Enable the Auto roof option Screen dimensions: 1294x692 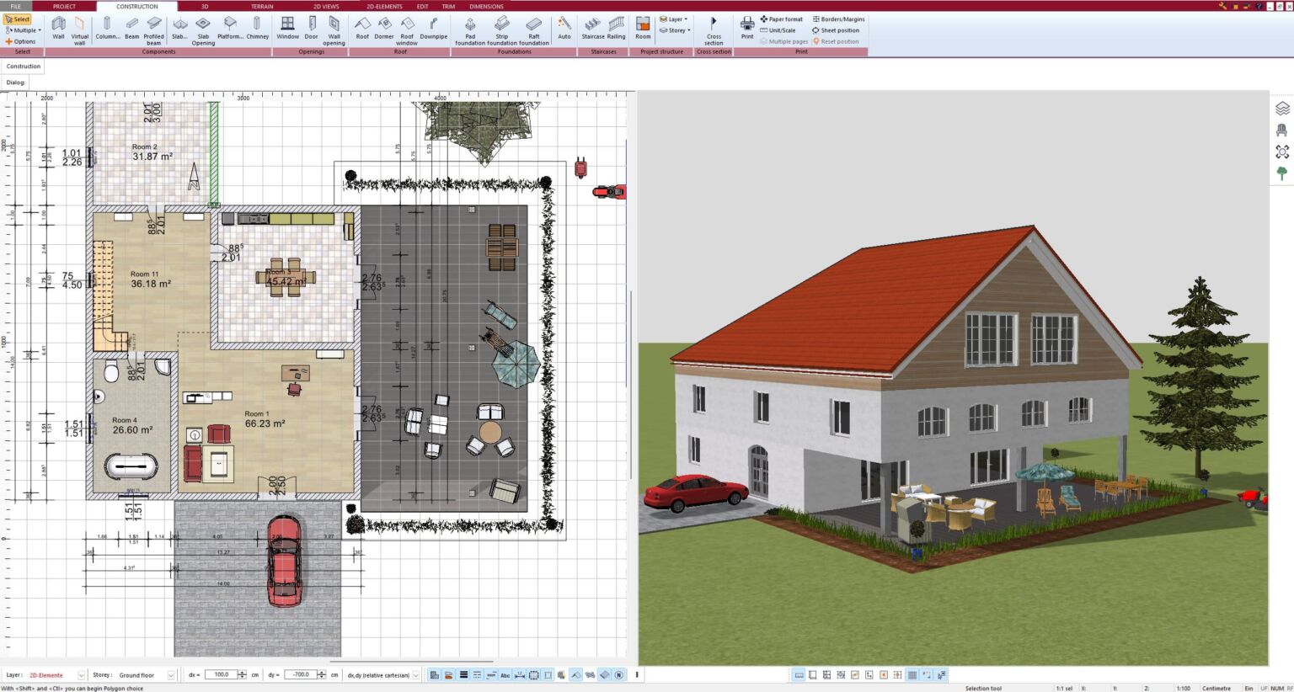pyautogui.click(x=564, y=29)
